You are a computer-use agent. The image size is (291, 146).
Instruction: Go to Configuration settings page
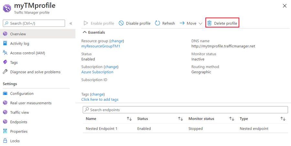pos(22,94)
